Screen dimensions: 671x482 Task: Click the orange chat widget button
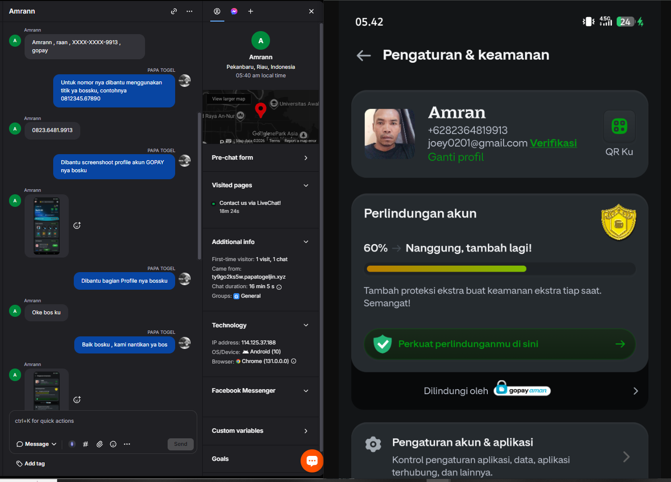(x=312, y=461)
